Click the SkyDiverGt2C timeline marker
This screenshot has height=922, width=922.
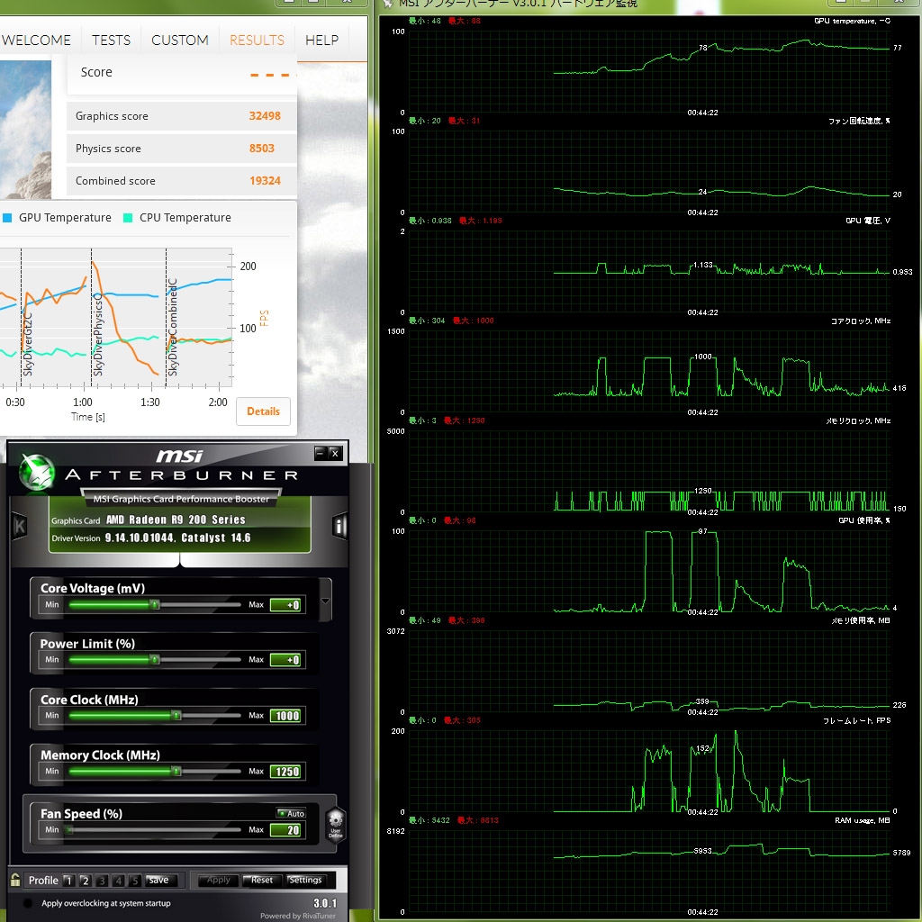click(27, 344)
